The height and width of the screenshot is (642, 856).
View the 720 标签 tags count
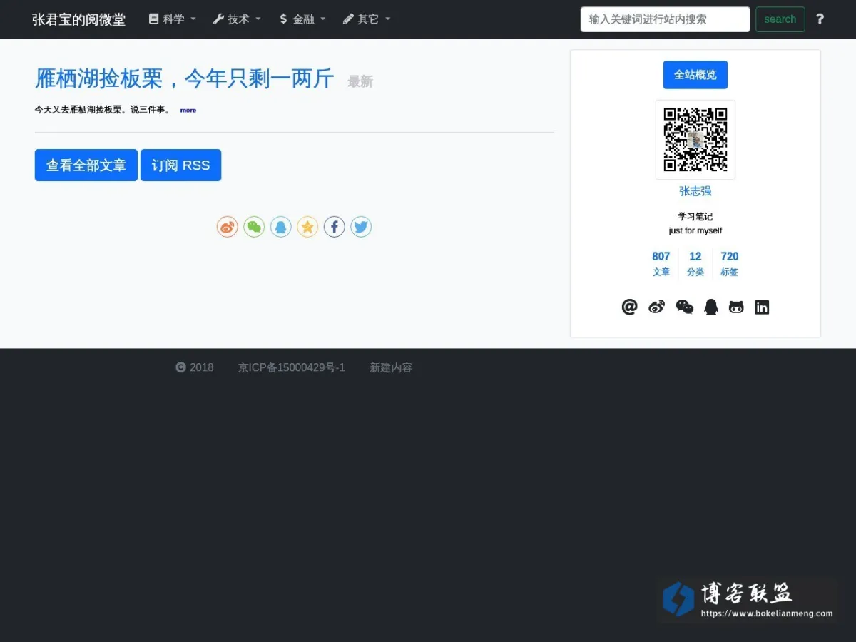(x=730, y=263)
